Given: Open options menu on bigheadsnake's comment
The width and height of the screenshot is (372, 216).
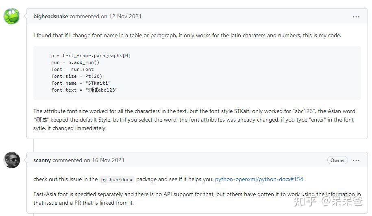Looking at the screenshot, I should click(x=356, y=17).
